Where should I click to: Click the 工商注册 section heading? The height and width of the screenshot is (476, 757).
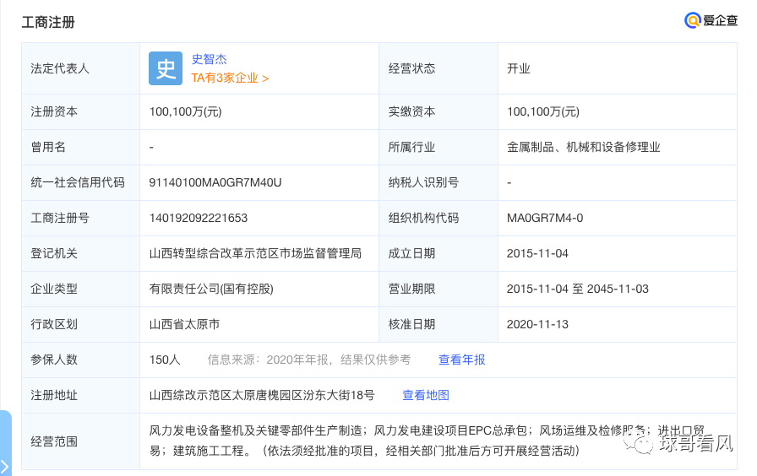tap(48, 22)
